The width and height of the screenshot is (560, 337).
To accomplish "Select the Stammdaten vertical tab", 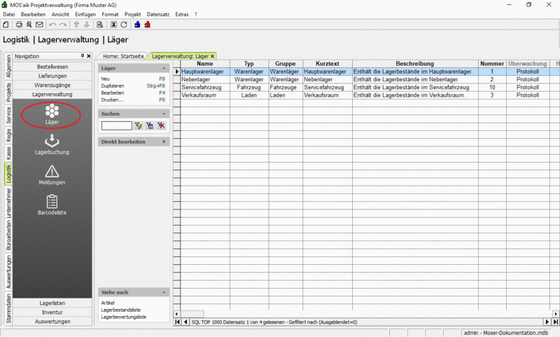I will 8,308.
